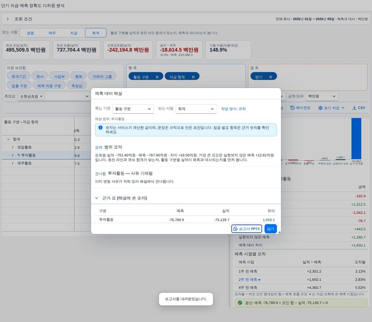The width and height of the screenshot is (372, 322).
Task: Click the pencil icon on 투자활동
Action: point(19,155)
